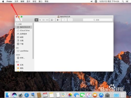131x98 pixels.
Task: Open the 窗口 menu
Action: (40, 1)
